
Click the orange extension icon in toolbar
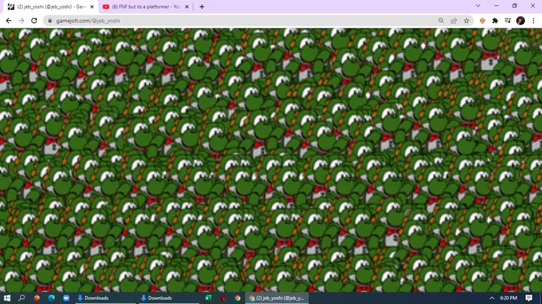click(x=482, y=20)
